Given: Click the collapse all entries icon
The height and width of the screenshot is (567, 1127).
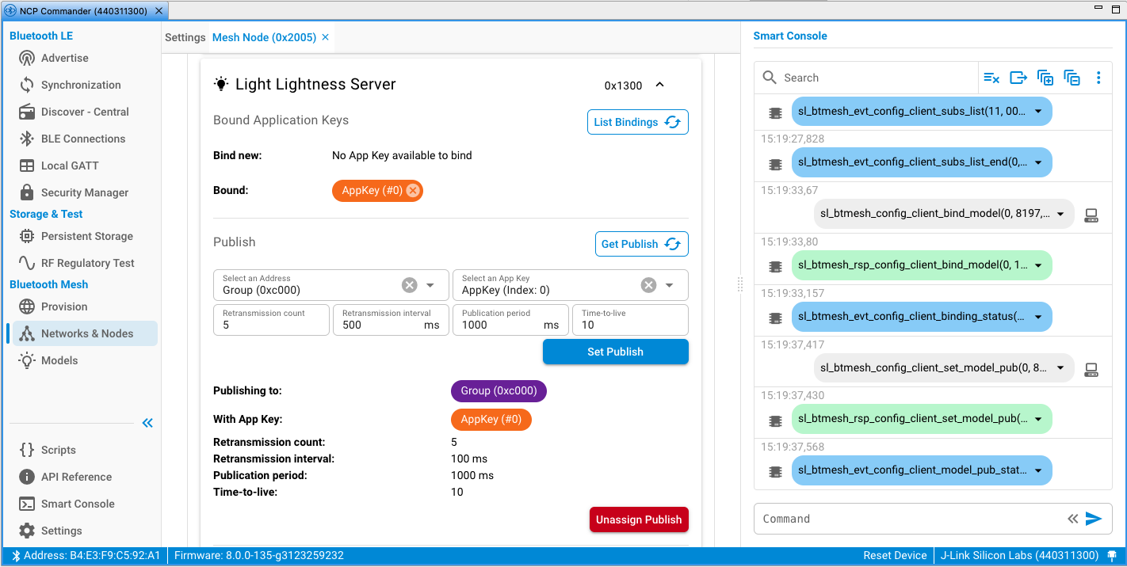Looking at the screenshot, I should (1072, 78).
